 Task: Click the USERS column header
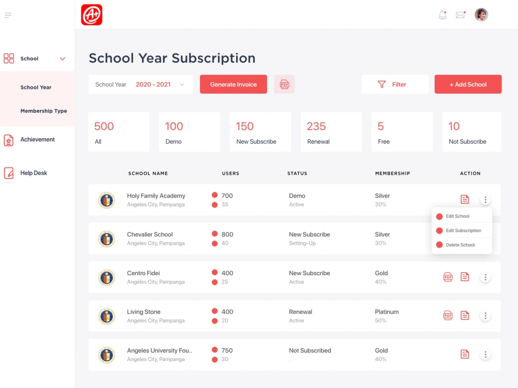pos(231,173)
